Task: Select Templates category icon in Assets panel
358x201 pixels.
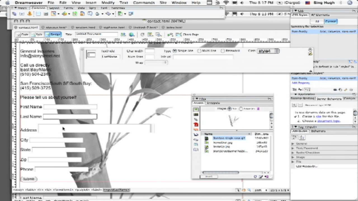Action: (196, 145)
